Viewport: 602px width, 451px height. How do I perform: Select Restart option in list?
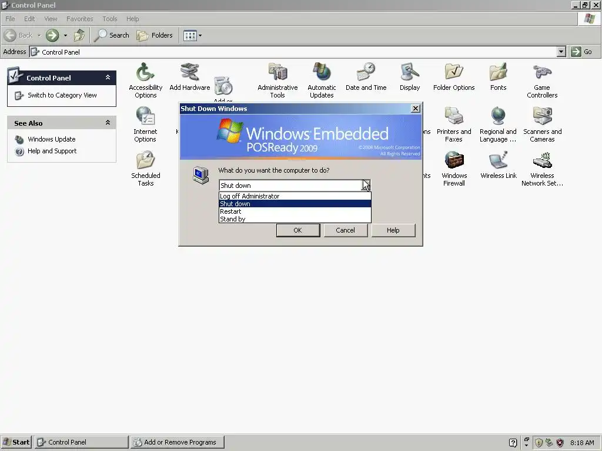pos(295,211)
